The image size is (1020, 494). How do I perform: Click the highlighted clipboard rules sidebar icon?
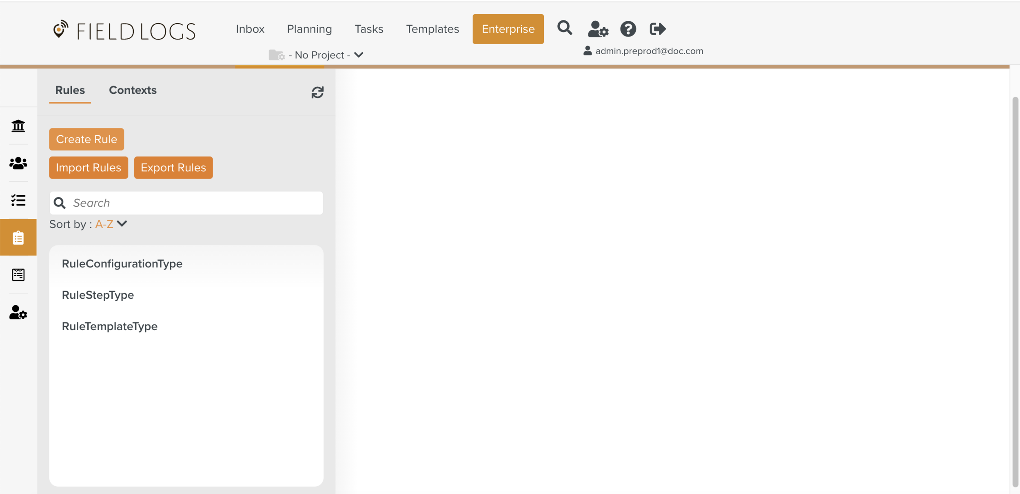[x=18, y=237]
